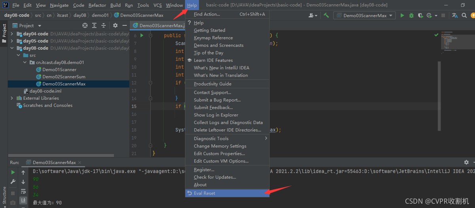Collapse the cn.itcast.day08.demo01 package

25,63
